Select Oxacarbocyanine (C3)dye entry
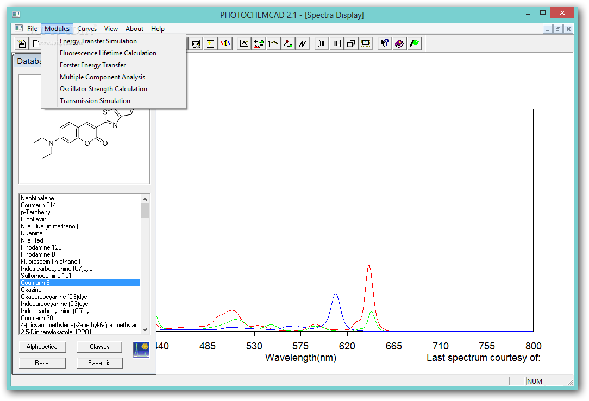Image resolution: width=589 pixels, height=401 pixels. [x=80, y=297]
